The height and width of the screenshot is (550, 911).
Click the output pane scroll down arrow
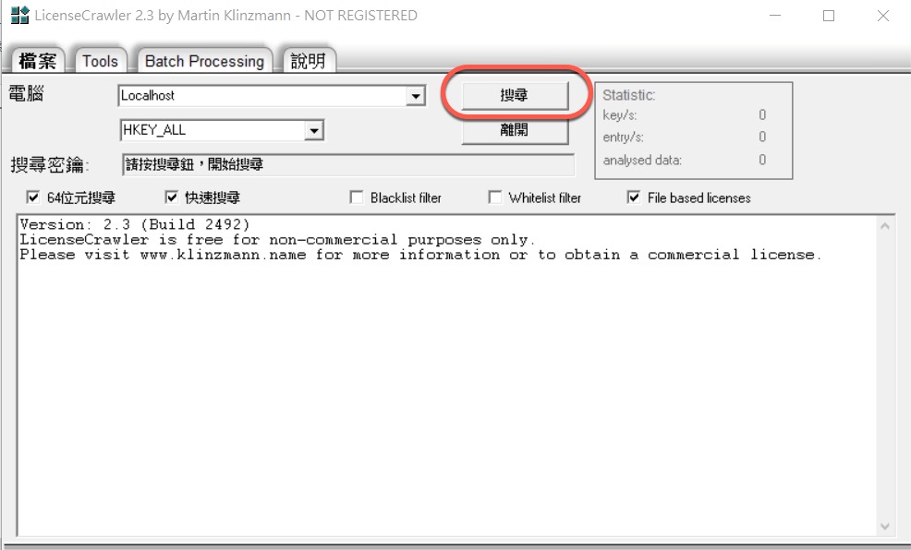(885, 526)
